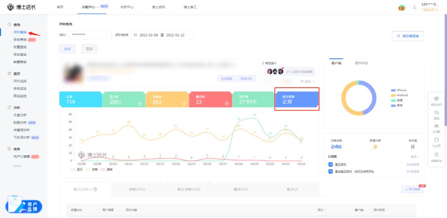
Task: Click the 导出数据 VIP button
Action: point(412,189)
